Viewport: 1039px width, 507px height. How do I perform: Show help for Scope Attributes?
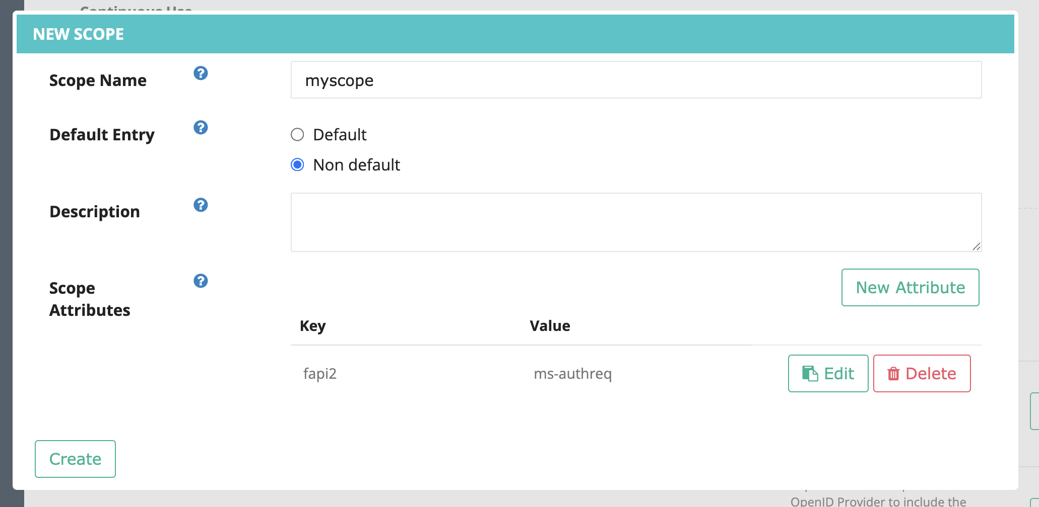point(201,281)
